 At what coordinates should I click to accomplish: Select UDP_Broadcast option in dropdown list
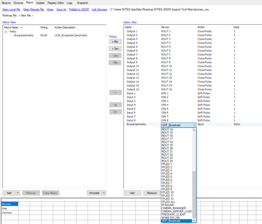click(176, 221)
